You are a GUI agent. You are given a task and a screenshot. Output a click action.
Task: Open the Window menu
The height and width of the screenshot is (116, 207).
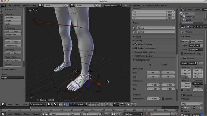[26, 5]
